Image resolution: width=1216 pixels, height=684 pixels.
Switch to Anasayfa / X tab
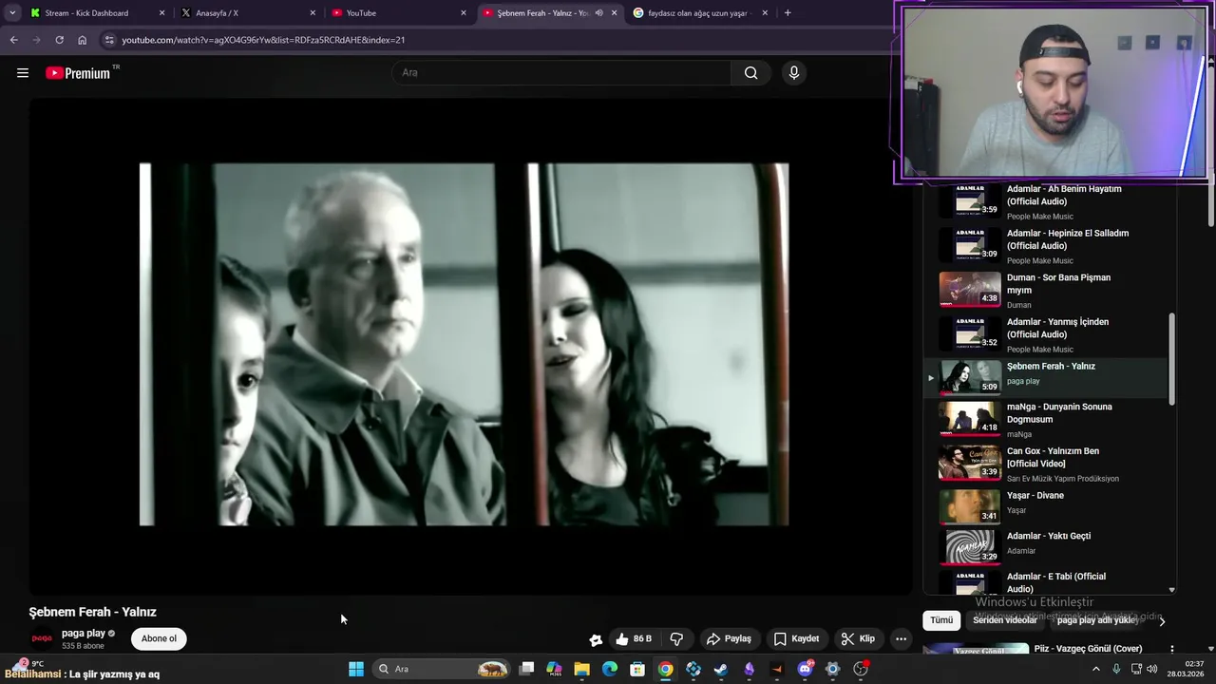click(249, 13)
